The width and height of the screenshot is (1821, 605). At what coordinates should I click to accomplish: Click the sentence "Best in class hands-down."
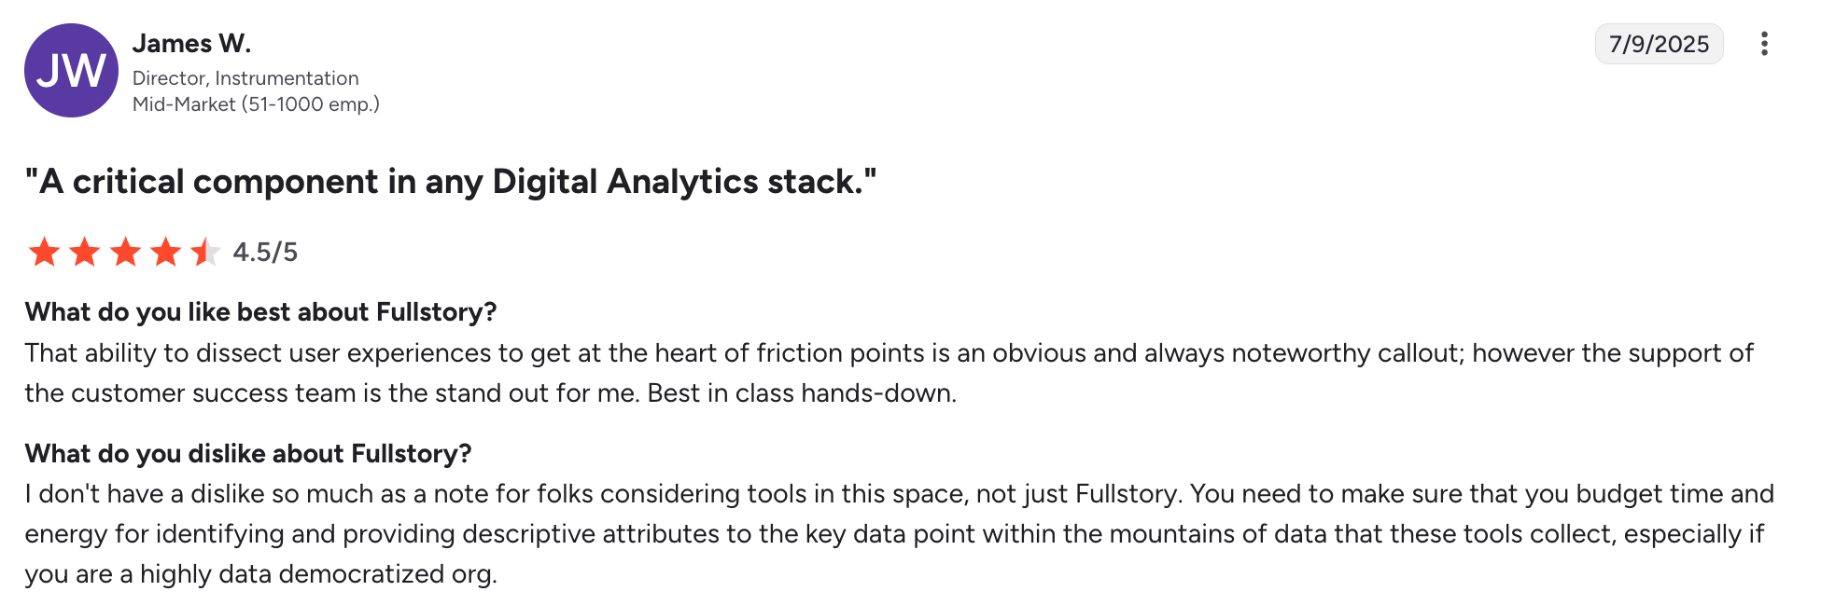point(802,393)
